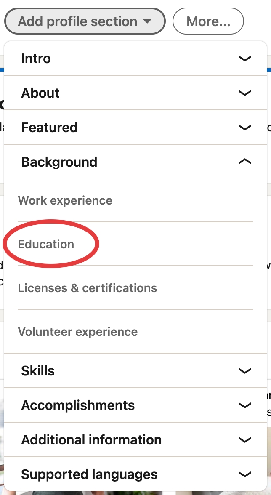Image resolution: width=271 pixels, height=495 pixels.
Task: Collapse Background using its up chevron
Action: (244, 162)
